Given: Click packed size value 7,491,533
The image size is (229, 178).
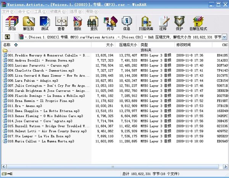Looking at the screenshot, I should tap(129, 60).
